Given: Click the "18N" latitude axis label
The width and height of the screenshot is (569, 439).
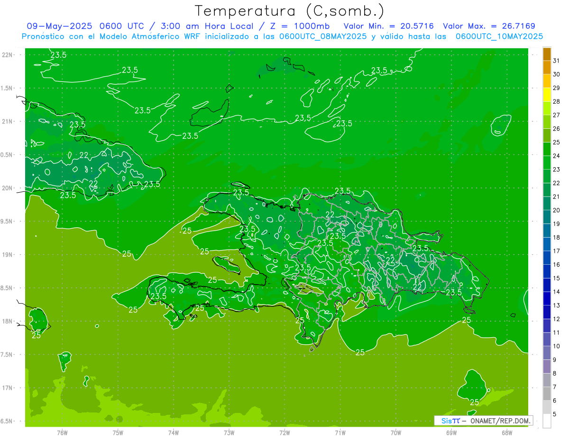Looking at the screenshot, I should point(7,321).
